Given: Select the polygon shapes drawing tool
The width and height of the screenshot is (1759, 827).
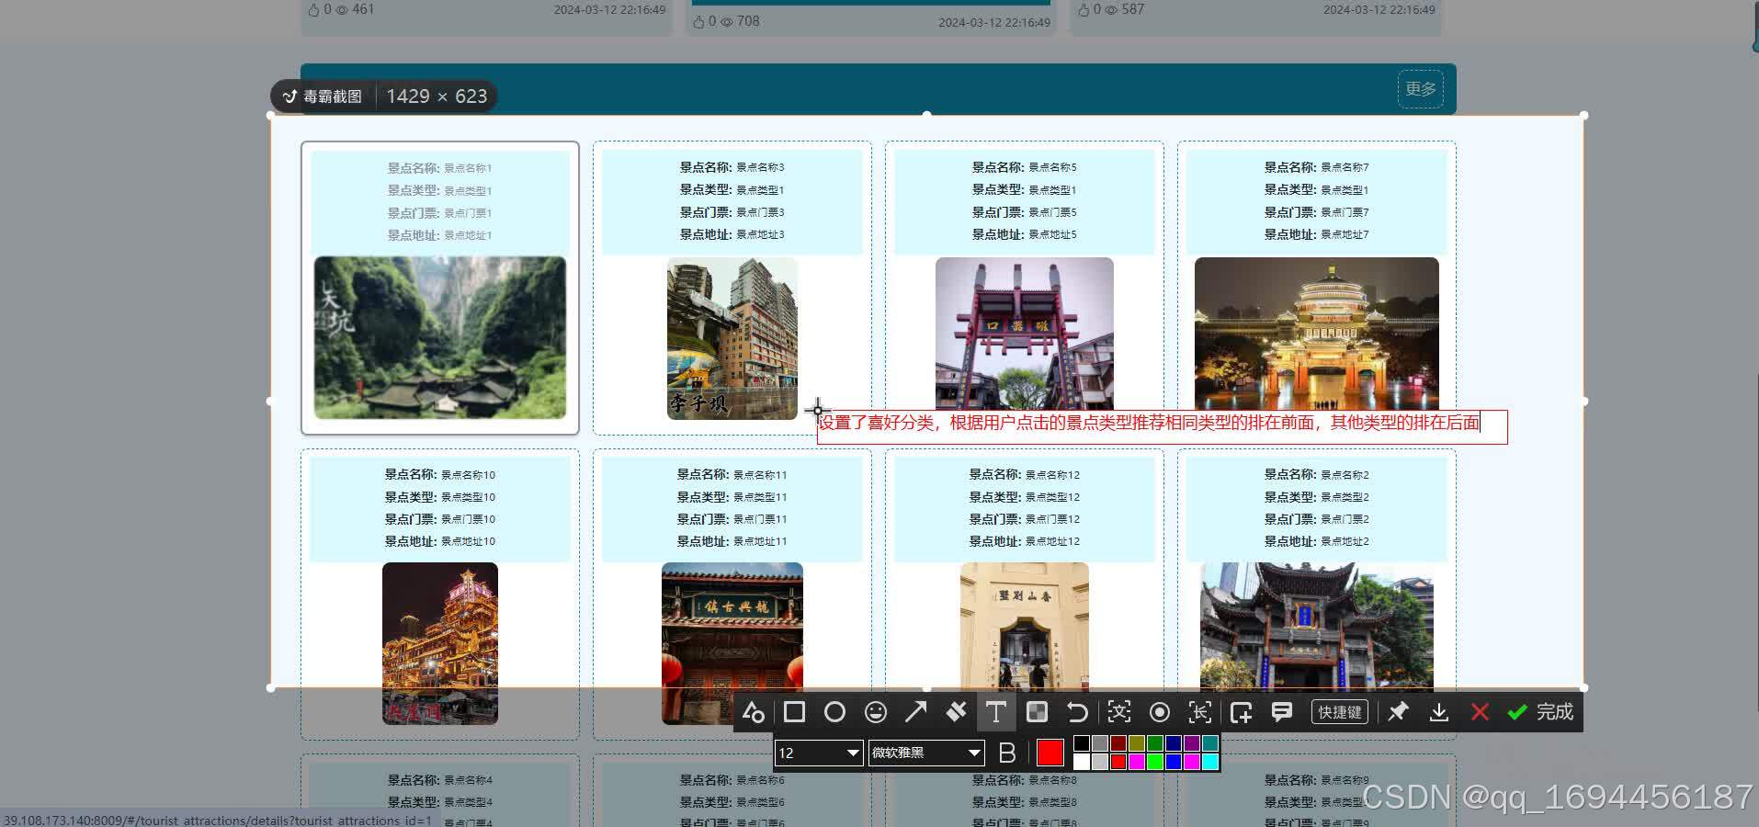Looking at the screenshot, I should 754,712.
